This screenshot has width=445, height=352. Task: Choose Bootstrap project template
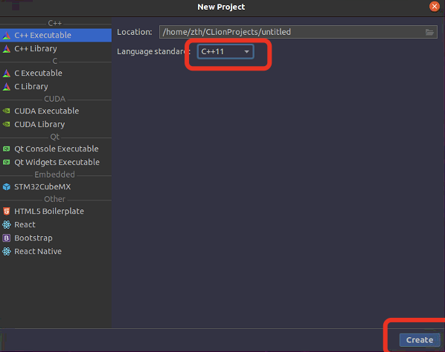coord(56,238)
